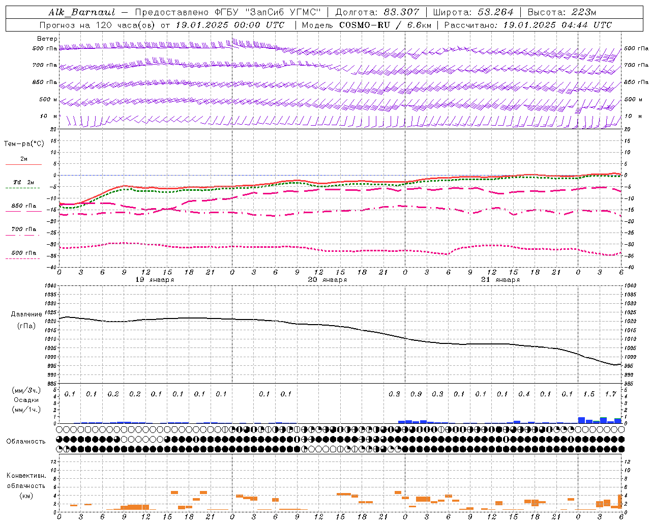651x521 pixels.
Task: Click the Облачность cloudiness label
Action: pyautogui.click(x=26, y=442)
